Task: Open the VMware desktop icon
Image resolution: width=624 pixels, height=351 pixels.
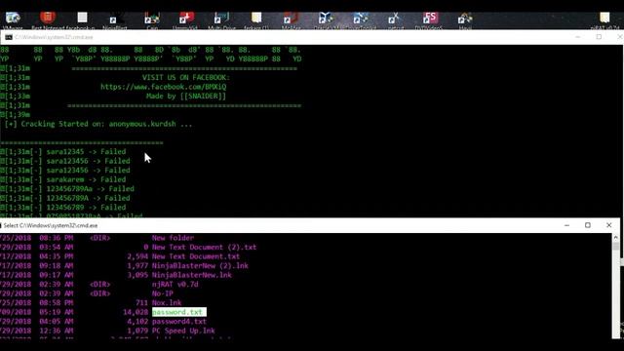Action: click(13, 19)
